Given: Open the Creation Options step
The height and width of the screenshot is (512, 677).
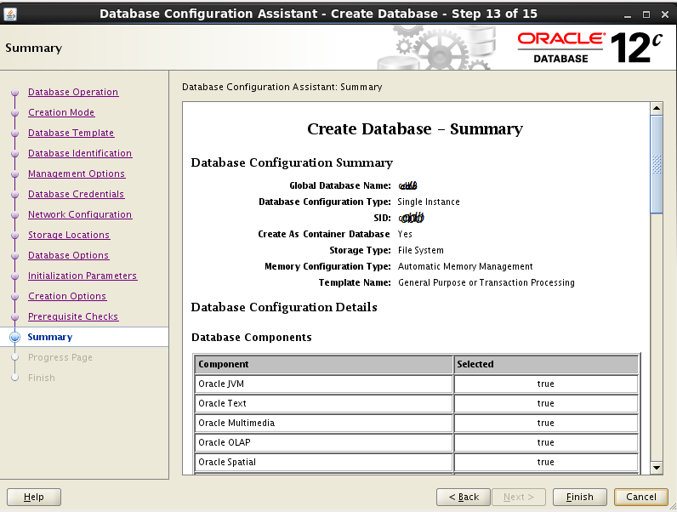Looking at the screenshot, I should click(x=67, y=296).
